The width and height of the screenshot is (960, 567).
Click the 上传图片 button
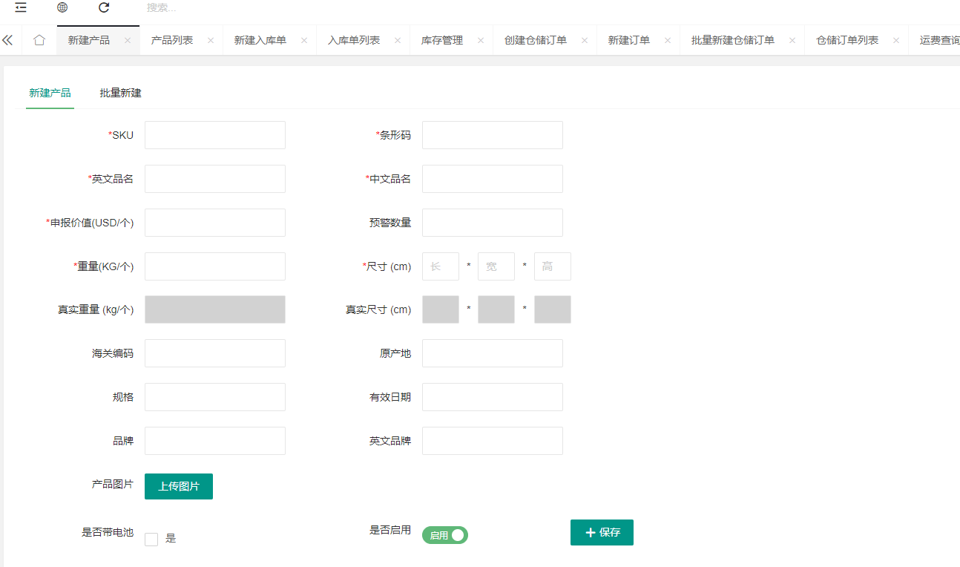pos(179,487)
